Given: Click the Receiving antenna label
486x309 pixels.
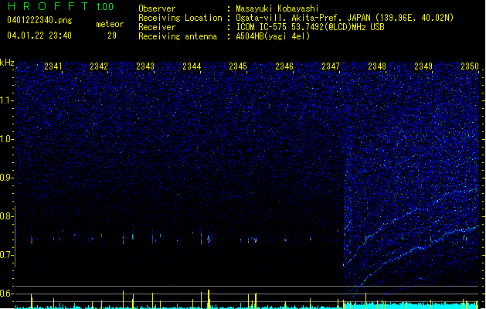Looking at the screenshot, I should (178, 36).
